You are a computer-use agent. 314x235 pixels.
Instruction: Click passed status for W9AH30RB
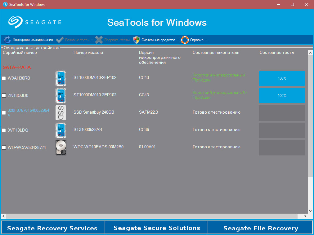pos(220,77)
